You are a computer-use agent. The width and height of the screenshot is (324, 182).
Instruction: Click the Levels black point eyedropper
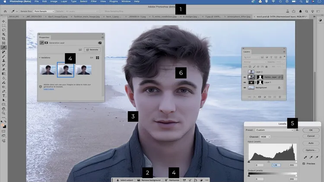pyautogui.click(x=305, y=157)
